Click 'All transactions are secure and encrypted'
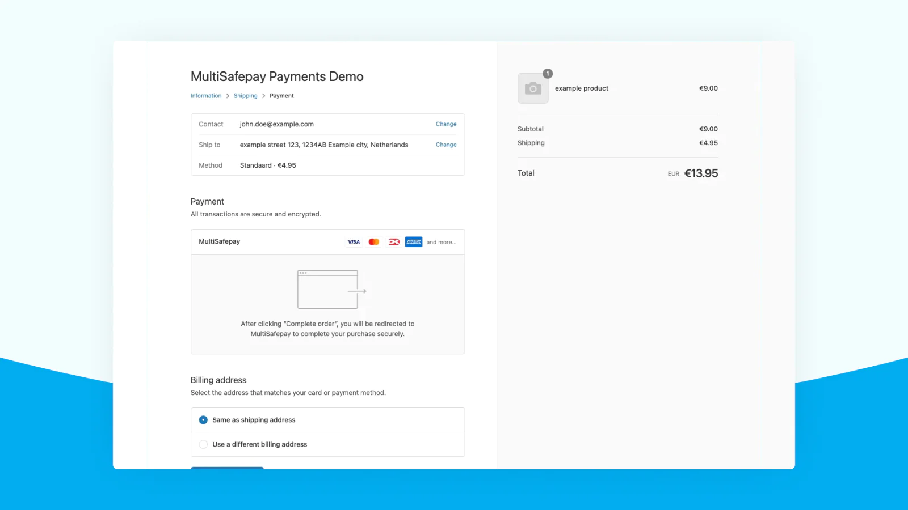908x510 pixels. [x=256, y=214]
